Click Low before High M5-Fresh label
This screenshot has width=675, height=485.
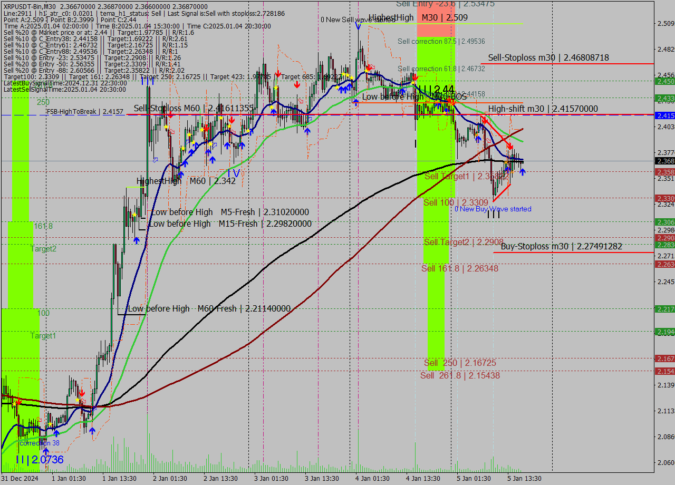230,212
